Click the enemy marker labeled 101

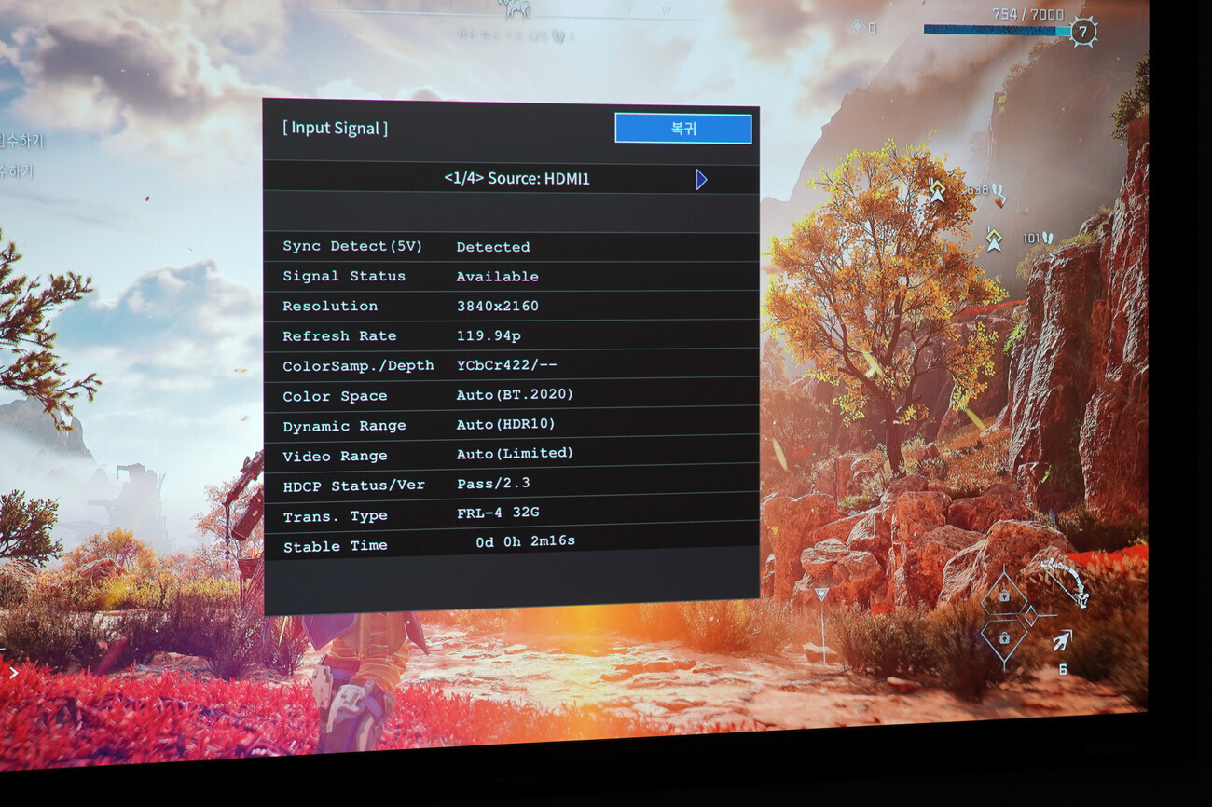pyautogui.click(x=994, y=239)
